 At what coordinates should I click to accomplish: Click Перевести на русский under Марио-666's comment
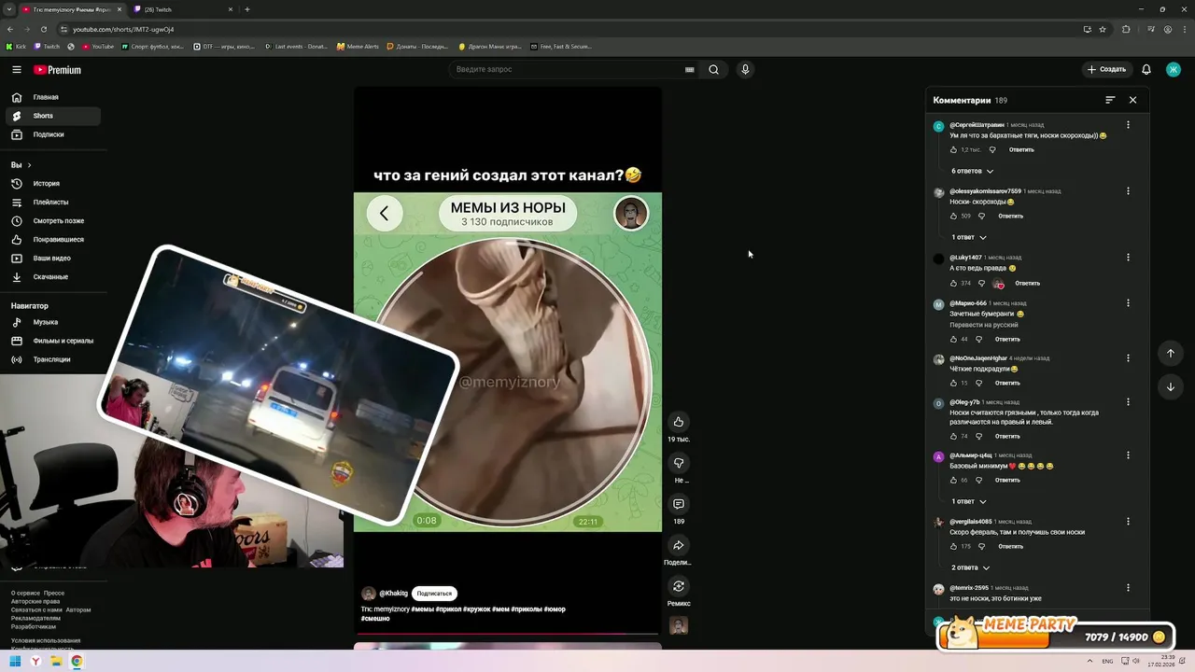(x=984, y=325)
